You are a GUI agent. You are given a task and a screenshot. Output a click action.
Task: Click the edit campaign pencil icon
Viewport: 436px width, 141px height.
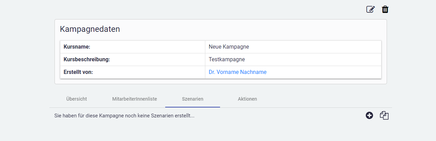coord(371,9)
